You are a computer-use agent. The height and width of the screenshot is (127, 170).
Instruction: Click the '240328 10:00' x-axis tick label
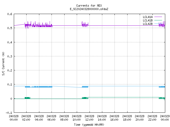click(x=76, y=118)
